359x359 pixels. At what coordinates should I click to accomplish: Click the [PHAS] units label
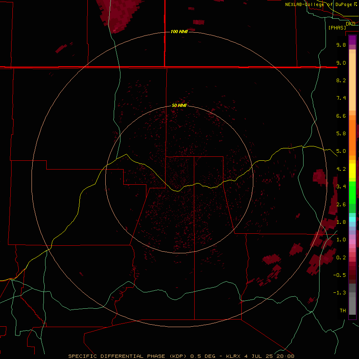(337, 28)
